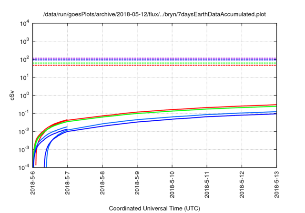Select the y-axis label cSv
Viewport: 305px width, 213px height.
[12, 95]
